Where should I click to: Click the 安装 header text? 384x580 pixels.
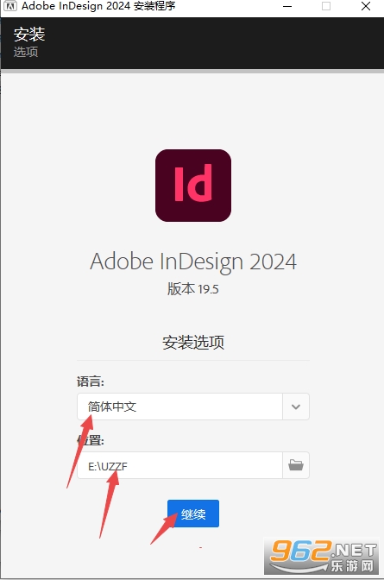tap(29, 35)
